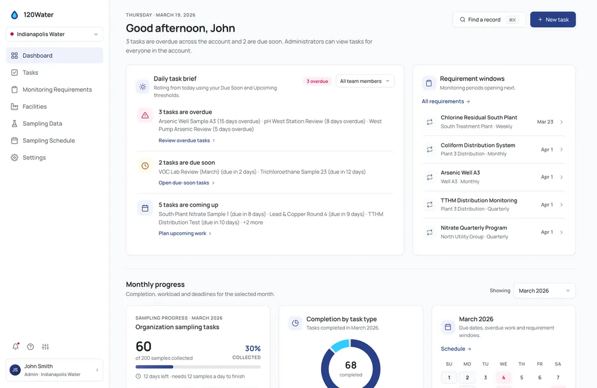Click the '3 tasks are overdue' heading
597x388 pixels.
[186, 112]
